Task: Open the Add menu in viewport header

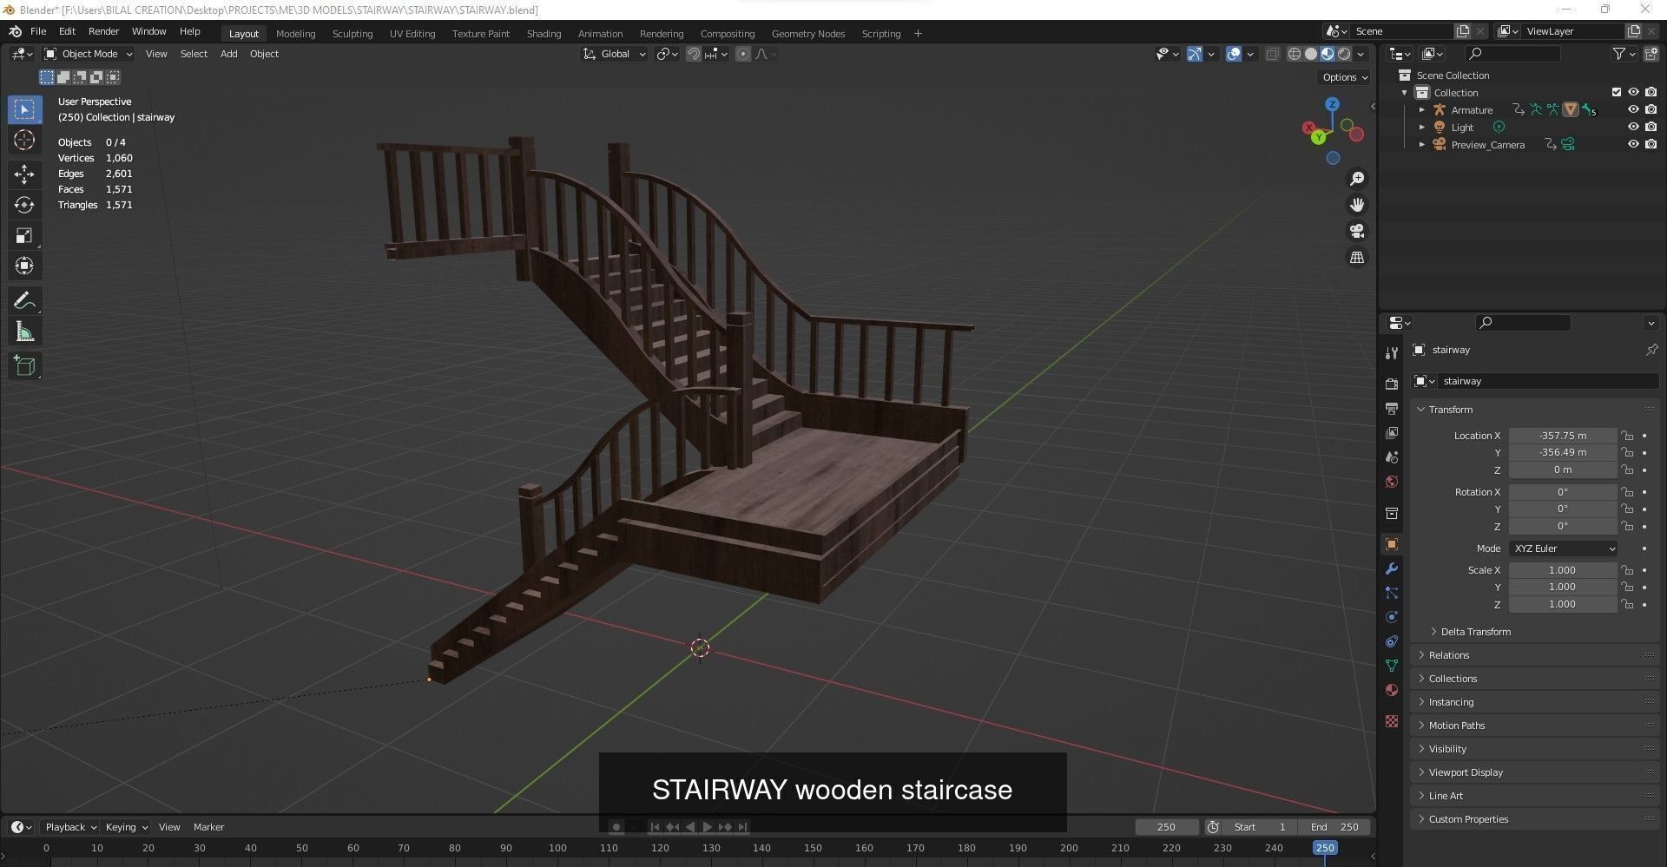Action: 228,54
